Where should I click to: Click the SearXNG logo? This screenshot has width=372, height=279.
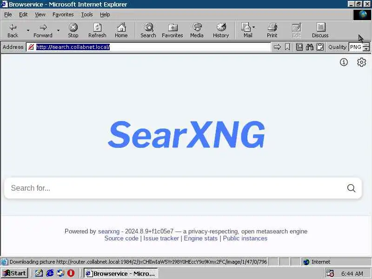click(186, 134)
